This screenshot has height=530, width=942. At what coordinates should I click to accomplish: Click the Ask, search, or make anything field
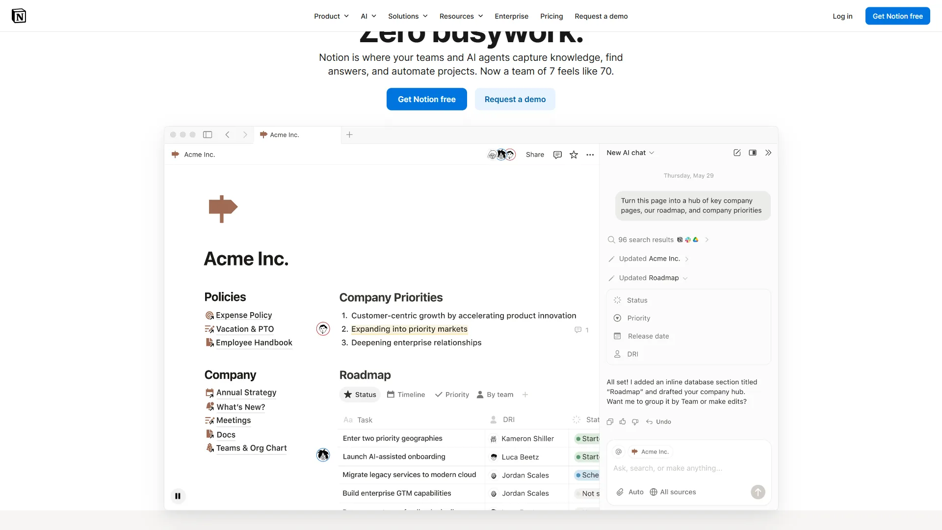(x=668, y=468)
